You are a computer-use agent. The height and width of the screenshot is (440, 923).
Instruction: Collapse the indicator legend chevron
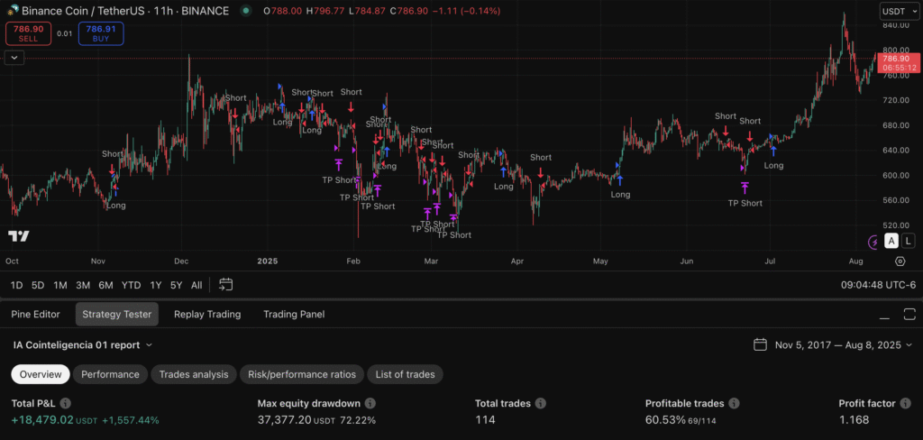(x=14, y=57)
